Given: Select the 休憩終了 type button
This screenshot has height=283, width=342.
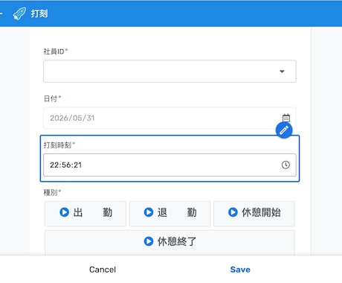Looking at the screenshot, I should (x=170, y=242).
